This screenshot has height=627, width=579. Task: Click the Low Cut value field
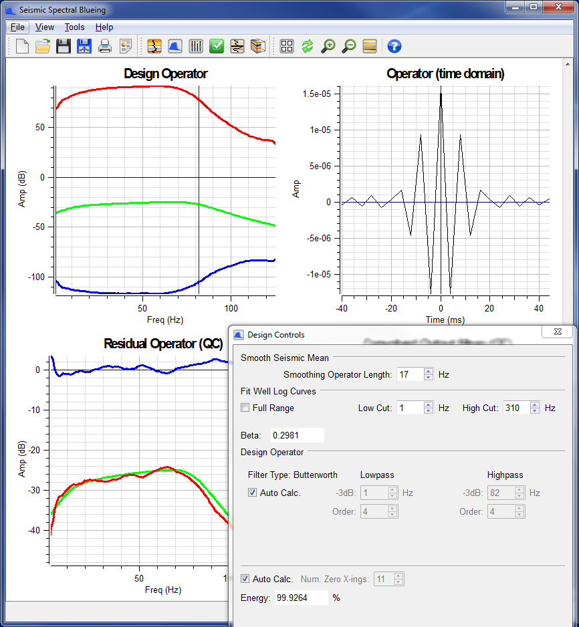410,408
